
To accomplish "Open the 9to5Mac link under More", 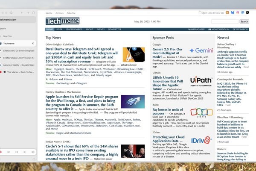I will (67, 120).
